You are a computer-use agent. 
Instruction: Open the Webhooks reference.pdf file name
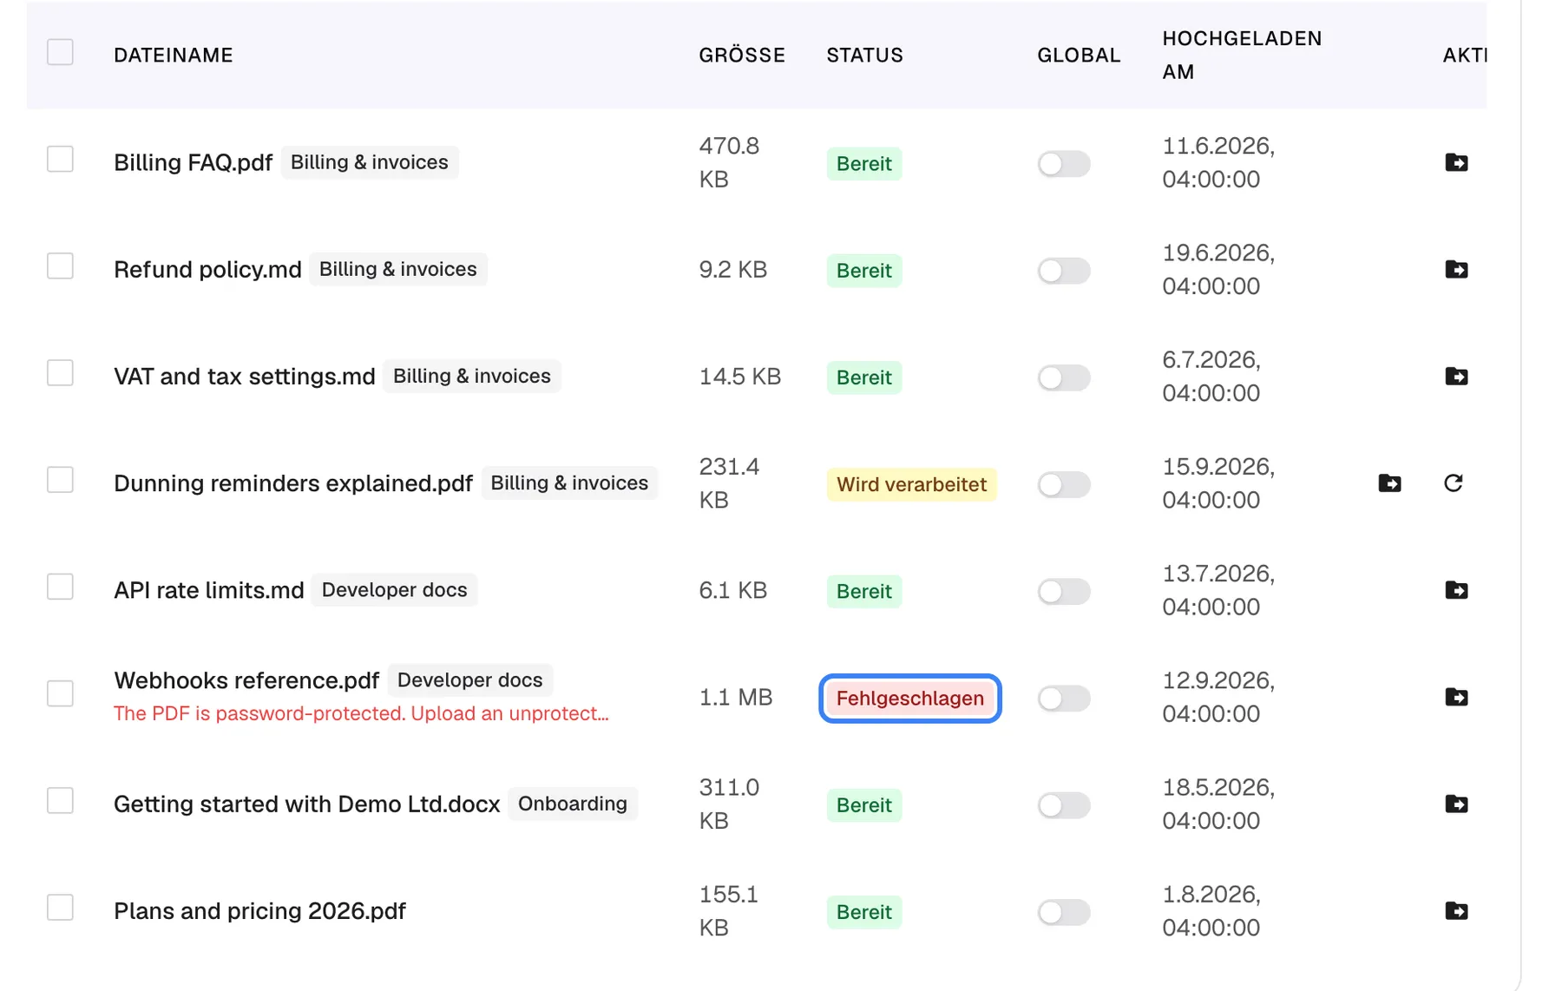pos(246,680)
